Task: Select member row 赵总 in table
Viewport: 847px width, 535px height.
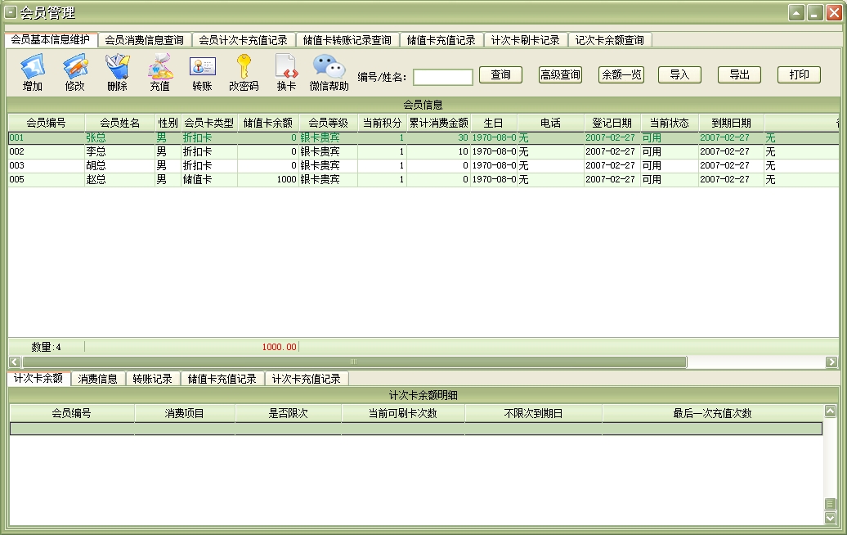Action: coord(96,179)
